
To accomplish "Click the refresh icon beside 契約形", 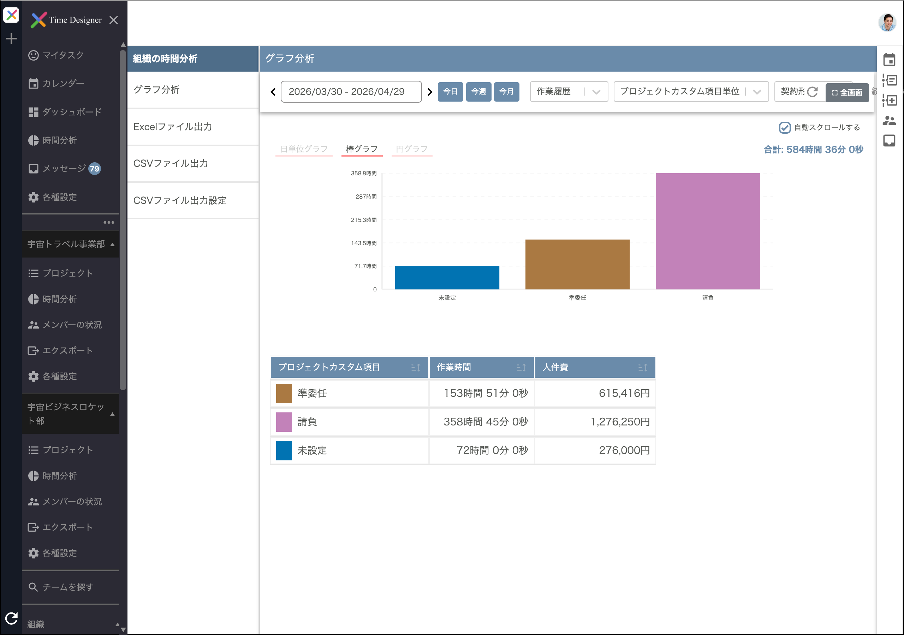I will pyautogui.click(x=812, y=92).
